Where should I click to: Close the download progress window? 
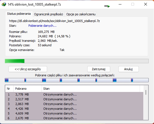point(146,4)
